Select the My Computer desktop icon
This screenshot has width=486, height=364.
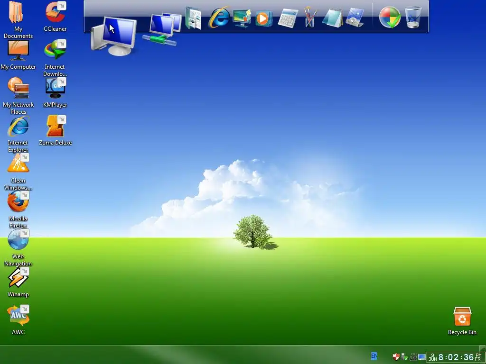[18, 50]
